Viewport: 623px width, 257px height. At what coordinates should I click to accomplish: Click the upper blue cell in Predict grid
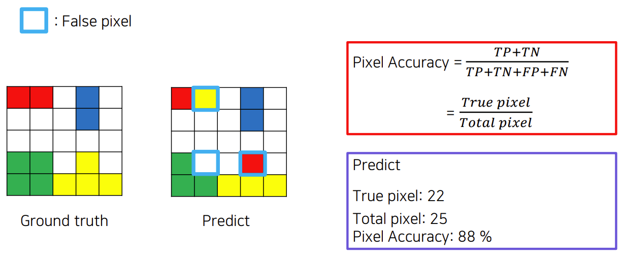252,98
